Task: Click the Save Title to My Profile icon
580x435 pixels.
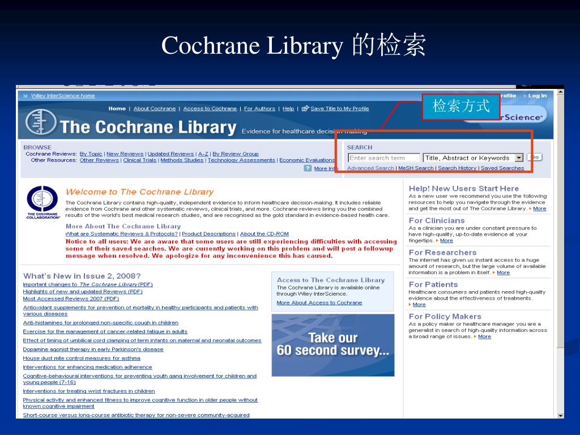Action: [x=305, y=108]
